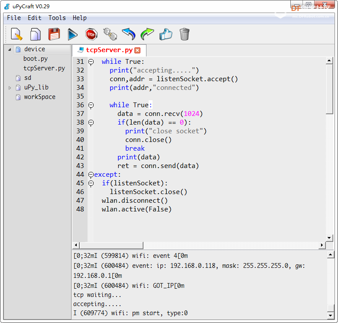Screen dimensions: 338x323
Task: Select the uPy_lib folder in the tree
Action: coord(36,87)
